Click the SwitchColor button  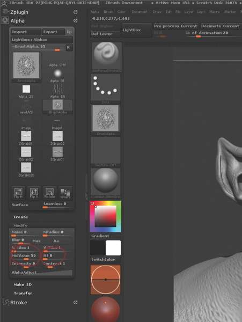106,260
